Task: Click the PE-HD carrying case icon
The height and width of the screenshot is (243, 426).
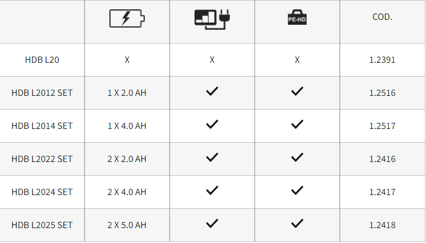Action: coord(297,17)
